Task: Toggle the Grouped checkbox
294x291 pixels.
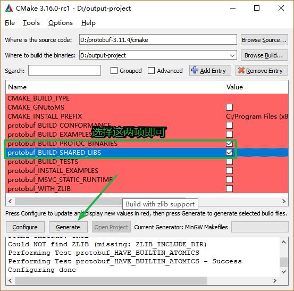Action: tap(114, 71)
